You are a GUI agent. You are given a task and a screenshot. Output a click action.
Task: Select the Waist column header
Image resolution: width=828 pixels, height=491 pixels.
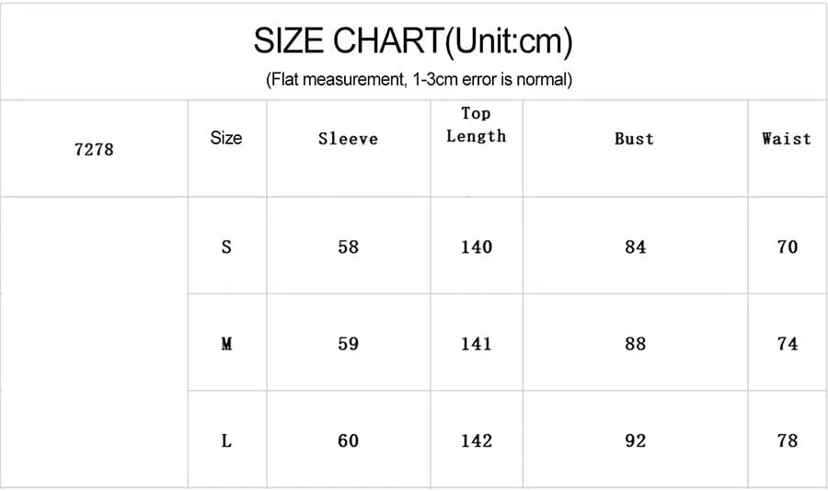click(787, 139)
